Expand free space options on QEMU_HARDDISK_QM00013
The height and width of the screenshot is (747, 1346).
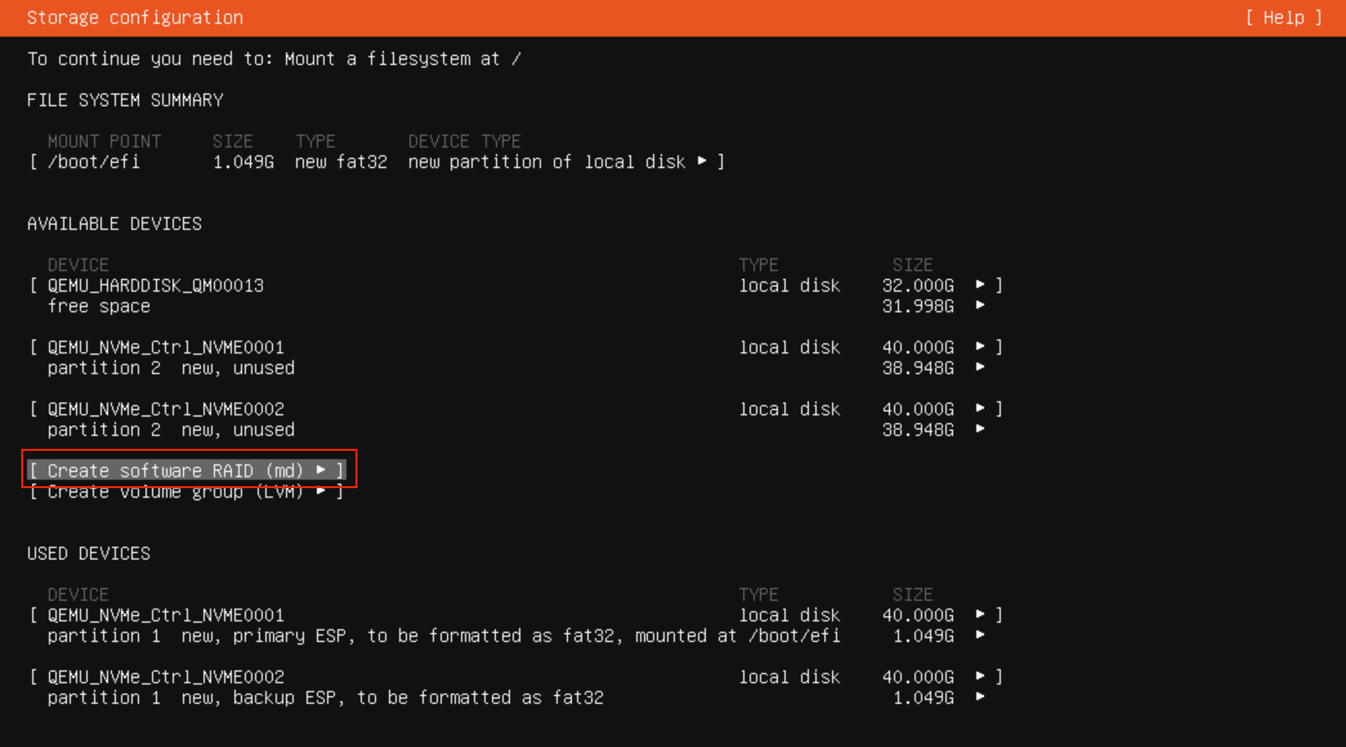coord(981,307)
